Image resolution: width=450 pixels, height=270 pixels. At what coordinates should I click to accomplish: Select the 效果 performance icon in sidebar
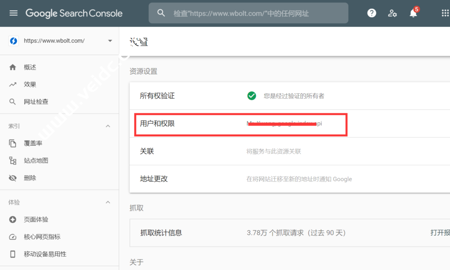pos(13,84)
